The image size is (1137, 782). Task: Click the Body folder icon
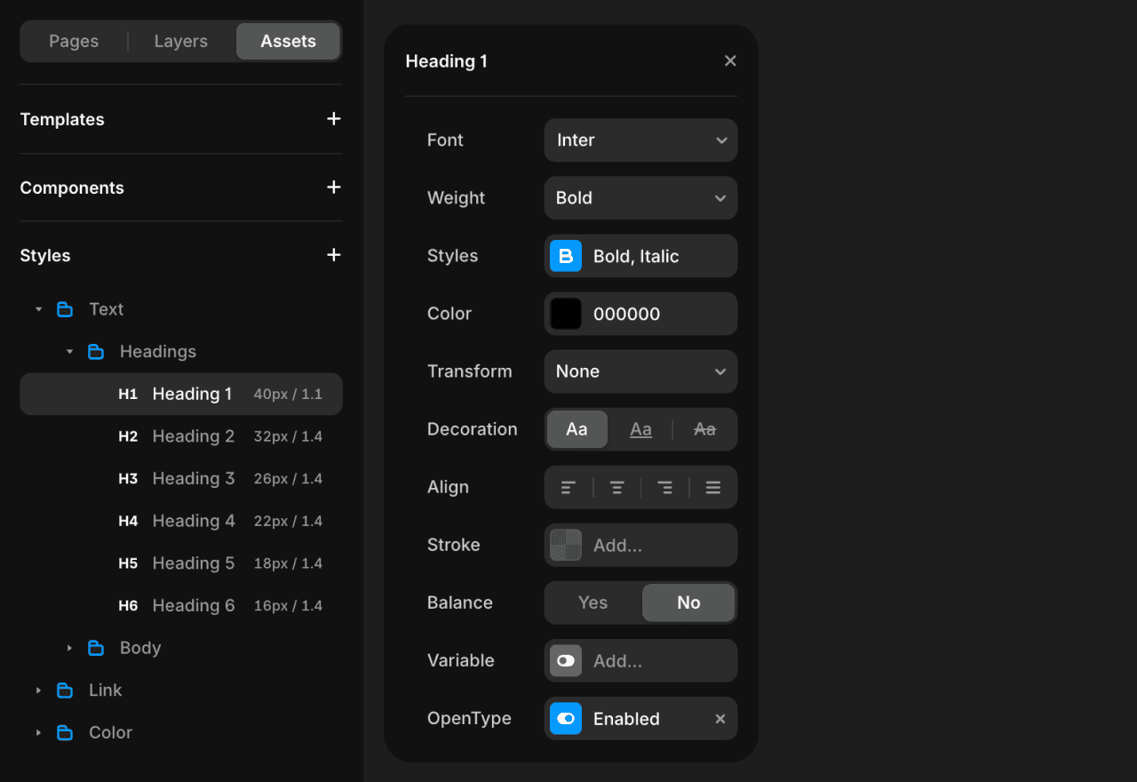(96, 648)
